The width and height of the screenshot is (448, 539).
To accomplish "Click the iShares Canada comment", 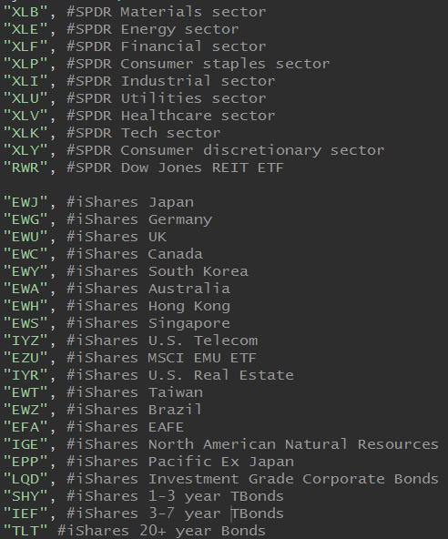I will click(135, 254).
